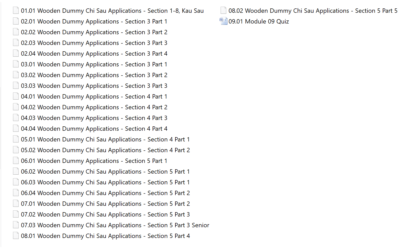Click the blank file icon next to 02.03
Viewport: 416px width, 252px height.
pyautogui.click(x=16, y=43)
